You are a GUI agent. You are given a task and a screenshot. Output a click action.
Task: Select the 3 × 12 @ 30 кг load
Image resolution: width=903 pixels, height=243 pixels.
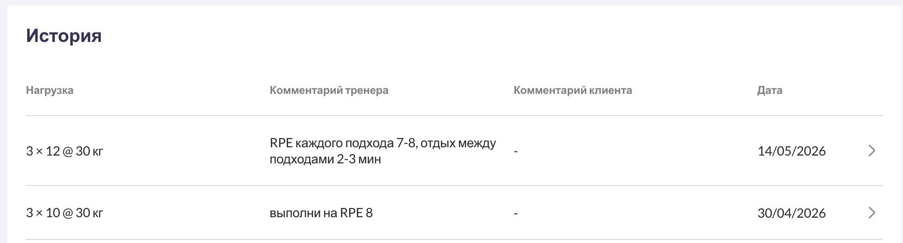click(64, 151)
